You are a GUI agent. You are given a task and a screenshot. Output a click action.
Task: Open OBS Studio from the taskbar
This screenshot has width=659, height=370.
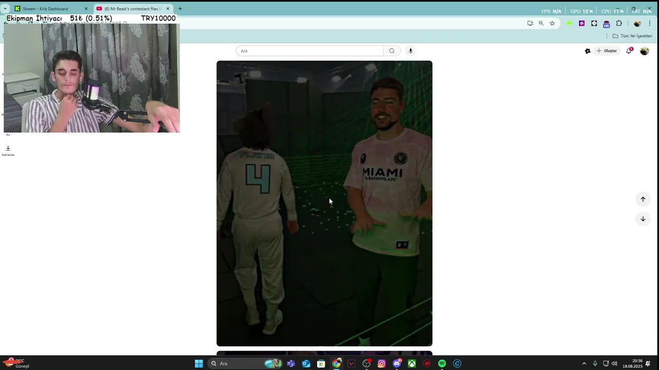pyautogui.click(x=367, y=364)
